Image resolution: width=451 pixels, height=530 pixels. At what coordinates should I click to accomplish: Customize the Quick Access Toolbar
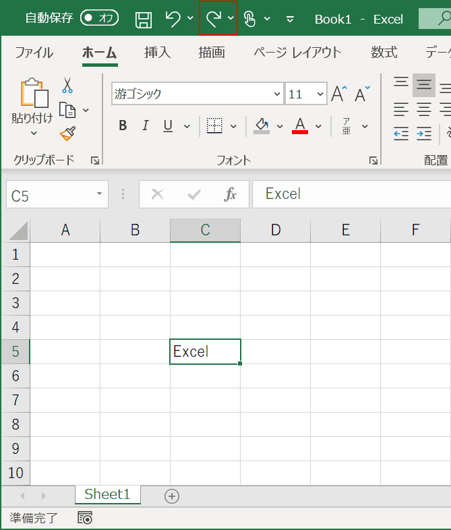[290, 20]
